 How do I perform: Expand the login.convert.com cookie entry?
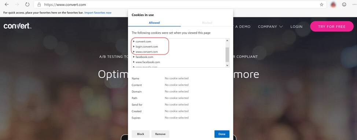point(134,46)
